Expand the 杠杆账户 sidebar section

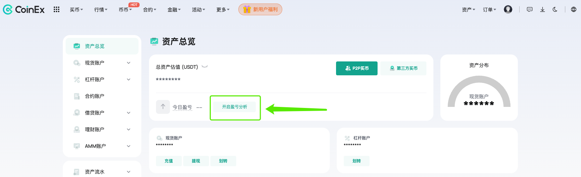click(128, 79)
